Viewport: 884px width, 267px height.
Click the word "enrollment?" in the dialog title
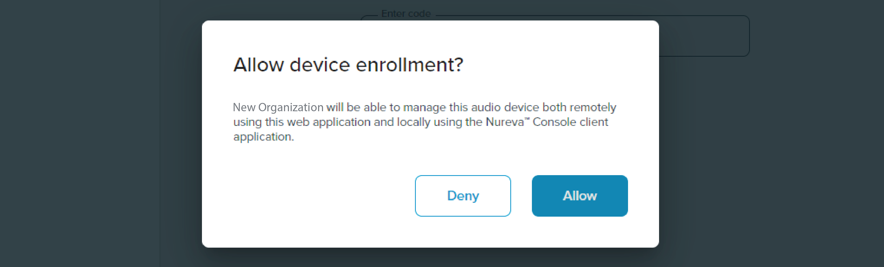click(409, 65)
